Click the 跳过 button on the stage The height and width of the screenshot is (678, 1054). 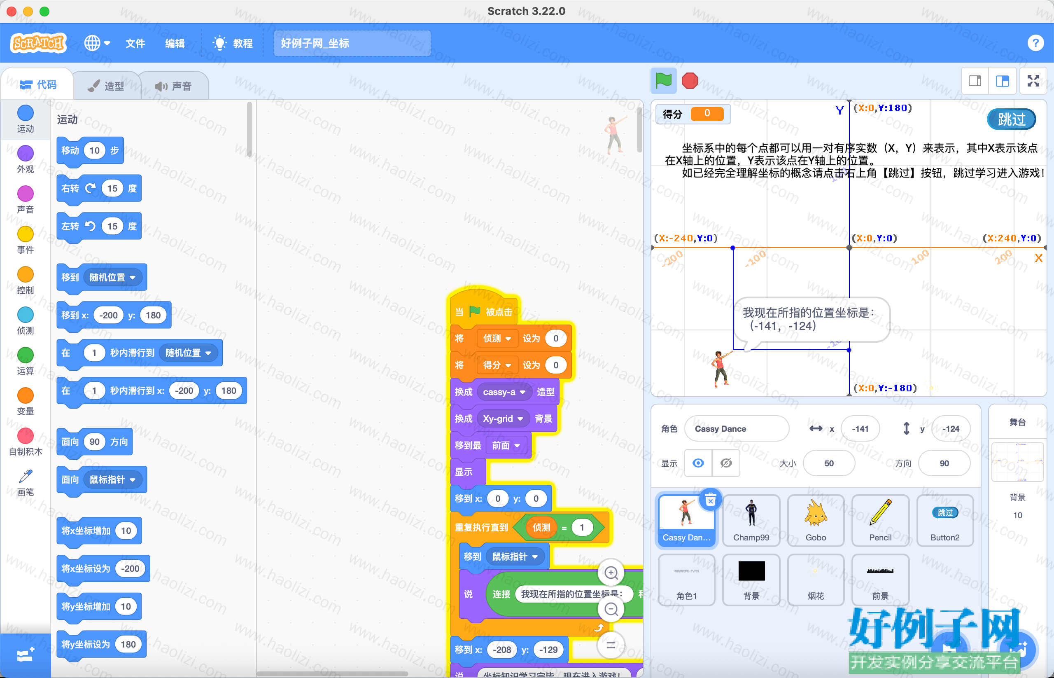pyautogui.click(x=1011, y=119)
